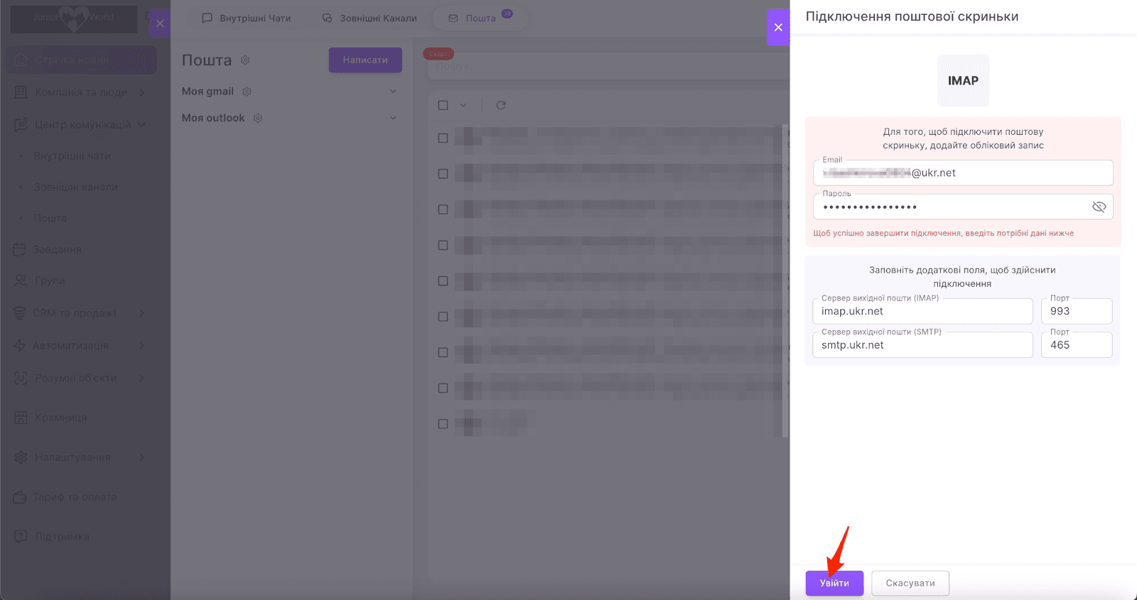This screenshot has height=600, width=1137.
Task: Check the second email row checkbox
Action: click(443, 174)
